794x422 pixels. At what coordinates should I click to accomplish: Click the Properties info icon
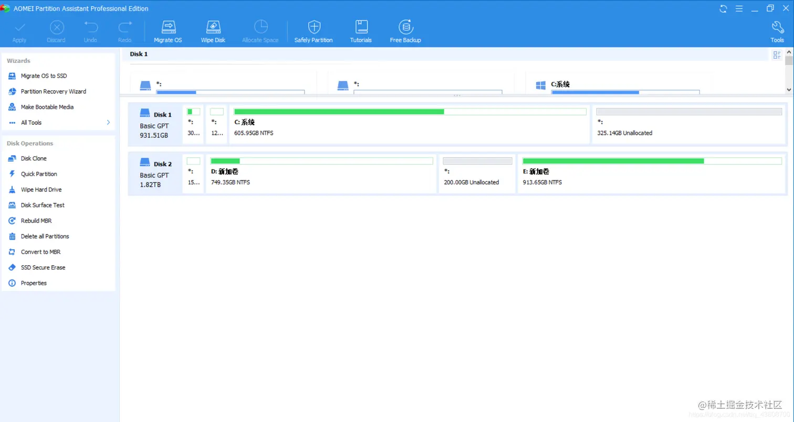click(x=12, y=283)
